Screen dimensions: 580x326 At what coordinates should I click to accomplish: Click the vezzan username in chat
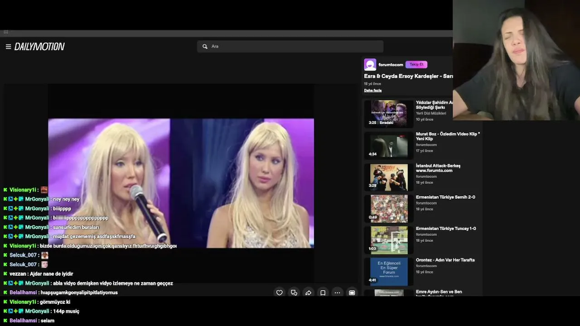(18, 274)
